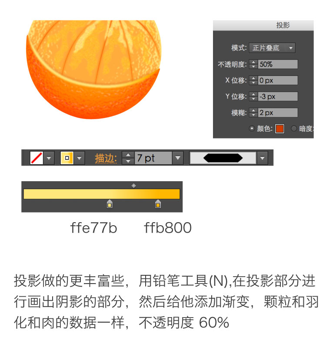This screenshot has height=345, width=326.
Task: Click the red-orange shadow color swatch
Action: coord(279,129)
